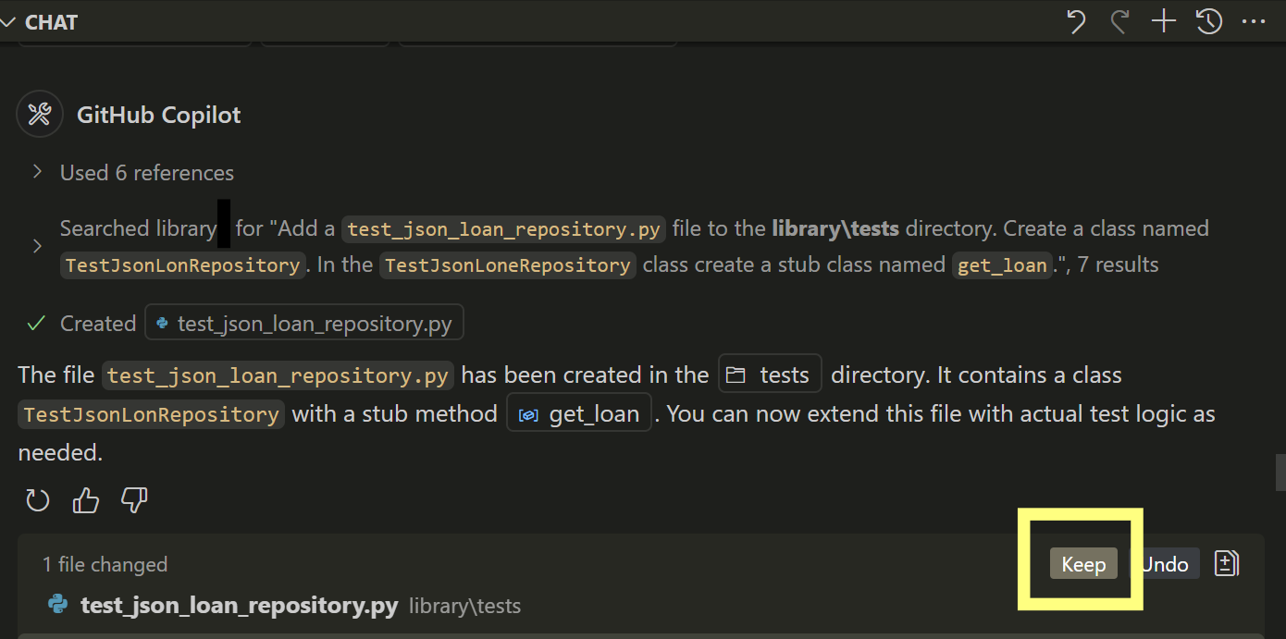Mark the response unhelpful with thumbs down
Screen dimensions: 1286x639
click(135, 500)
